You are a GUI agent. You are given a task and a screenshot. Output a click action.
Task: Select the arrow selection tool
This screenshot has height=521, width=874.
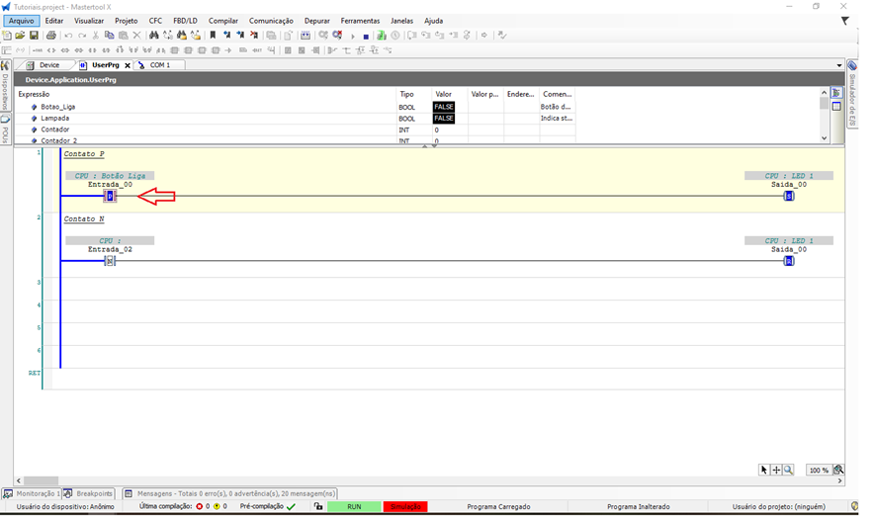(764, 470)
